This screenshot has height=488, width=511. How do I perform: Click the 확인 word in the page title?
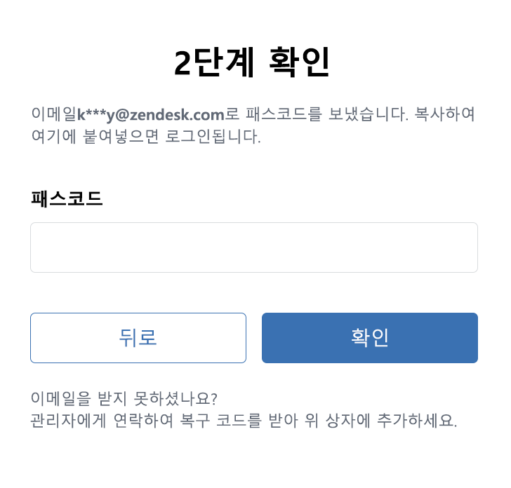299,62
